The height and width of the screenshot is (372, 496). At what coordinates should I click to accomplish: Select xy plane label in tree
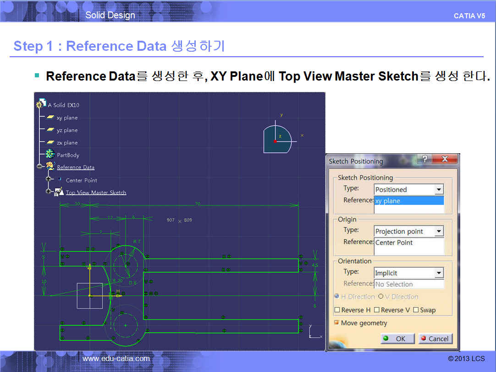(67, 118)
